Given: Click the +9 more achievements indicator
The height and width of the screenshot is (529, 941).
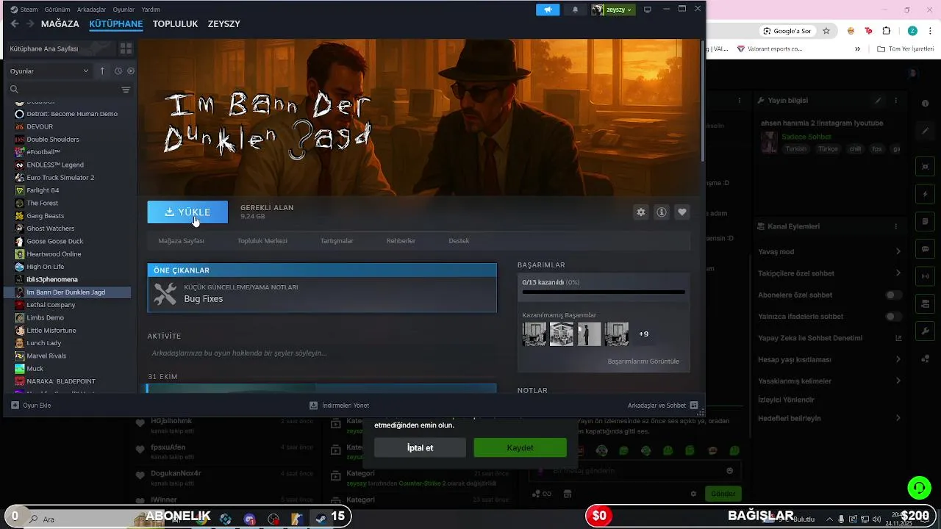Looking at the screenshot, I should (643, 334).
